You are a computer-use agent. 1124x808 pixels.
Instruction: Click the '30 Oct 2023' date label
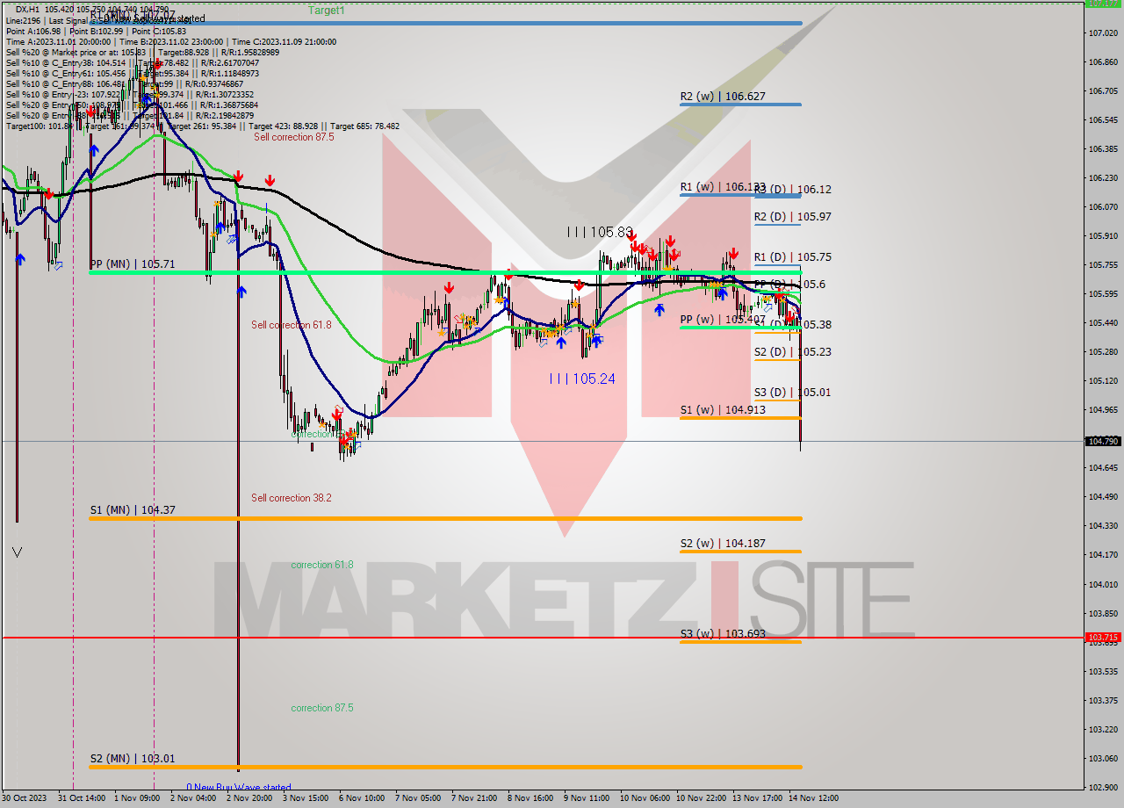26,798
